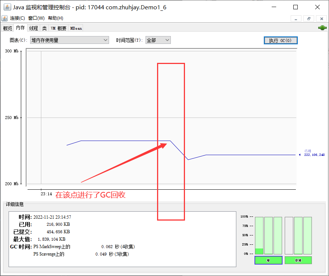Minimize the inner connection window
This screenshot has height=276, width=329.
tap(296, 18)
